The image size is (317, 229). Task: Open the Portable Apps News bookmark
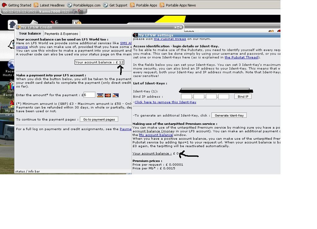click(178, 5)
